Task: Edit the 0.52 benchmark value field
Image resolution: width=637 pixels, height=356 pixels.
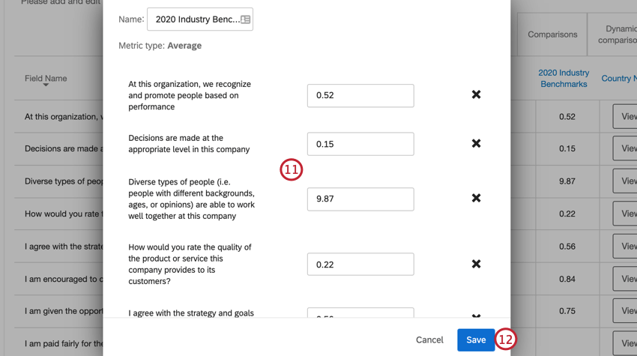Action: click(x=360, y=95)
